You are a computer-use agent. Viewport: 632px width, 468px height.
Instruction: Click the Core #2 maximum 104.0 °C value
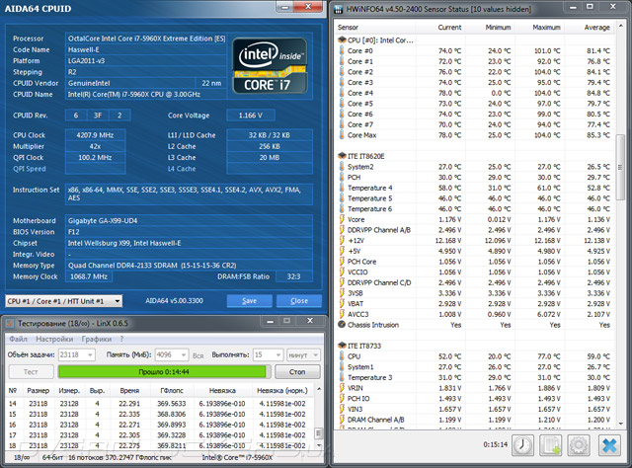[x=548, y=72]
